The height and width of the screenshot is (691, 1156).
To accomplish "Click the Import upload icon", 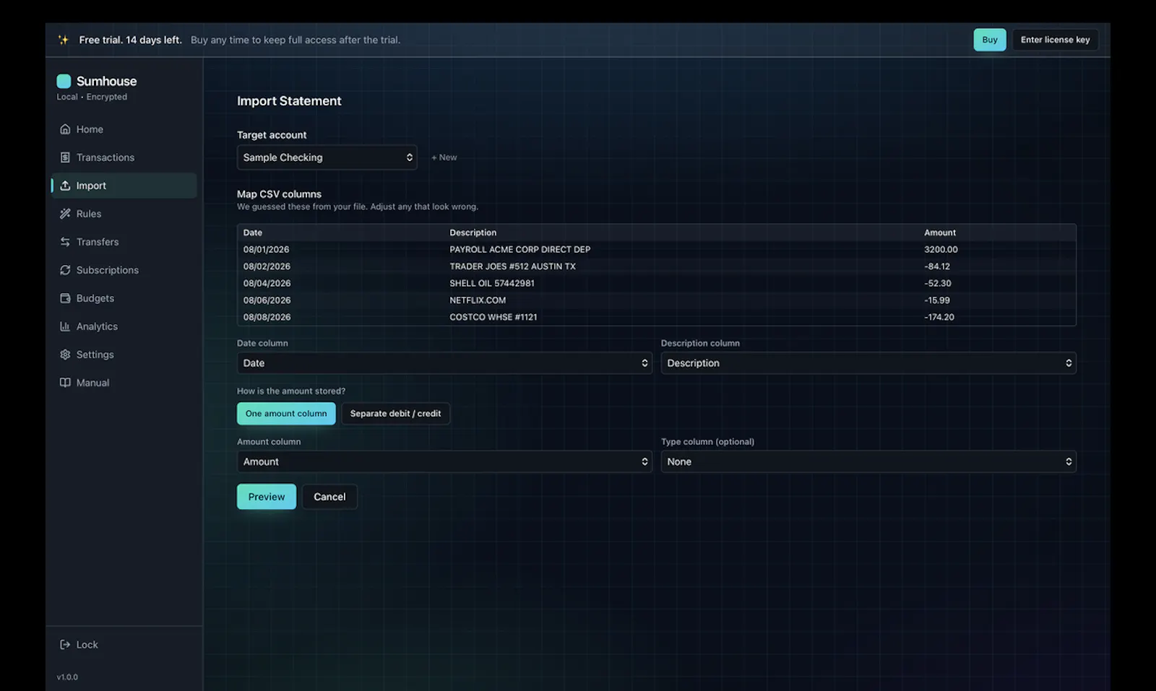I will tap(65, 186).
